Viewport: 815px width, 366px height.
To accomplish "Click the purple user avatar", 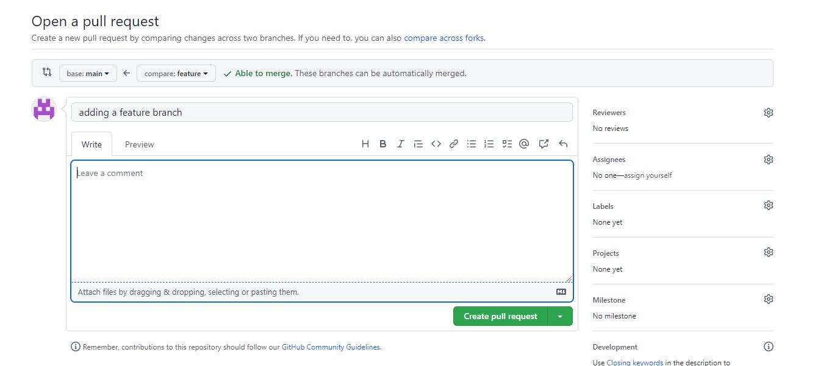I will 44,109.
